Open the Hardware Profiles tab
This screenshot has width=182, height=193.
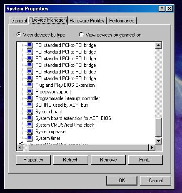[x=87, y=21]
